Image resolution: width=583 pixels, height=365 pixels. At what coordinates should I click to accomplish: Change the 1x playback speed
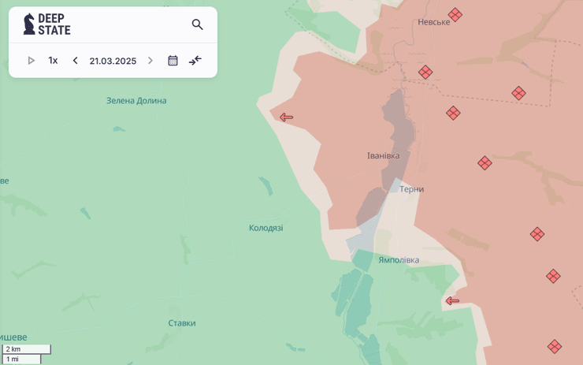(x=53, y=61)
